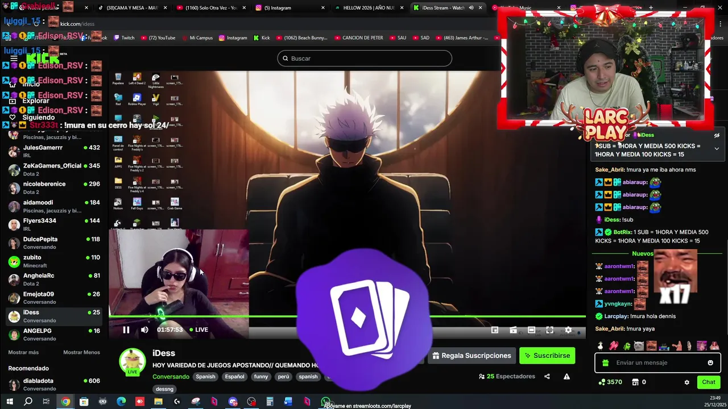Send message with the Chat button
Screen dimensions: 728x409
(709, 382)
